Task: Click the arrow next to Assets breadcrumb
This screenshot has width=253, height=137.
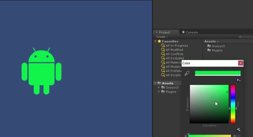Action: click(x=218, y=41)
